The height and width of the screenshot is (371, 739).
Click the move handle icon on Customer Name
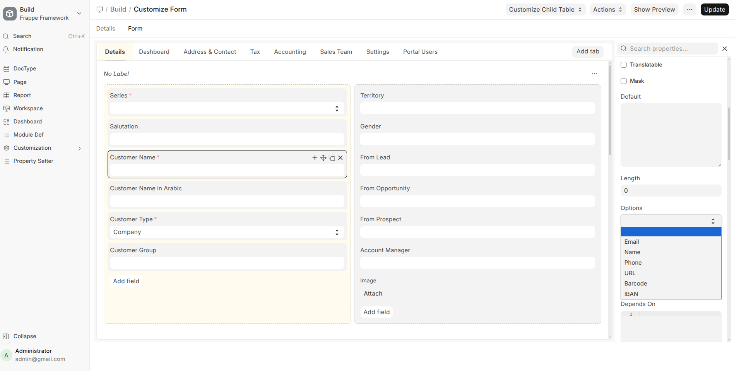tap(323, 158)
